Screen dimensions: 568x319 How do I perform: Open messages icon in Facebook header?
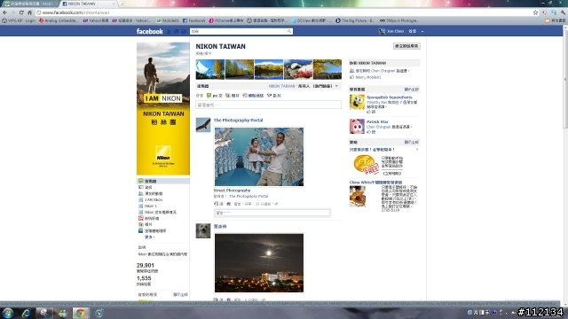click(x=177, y=32)
